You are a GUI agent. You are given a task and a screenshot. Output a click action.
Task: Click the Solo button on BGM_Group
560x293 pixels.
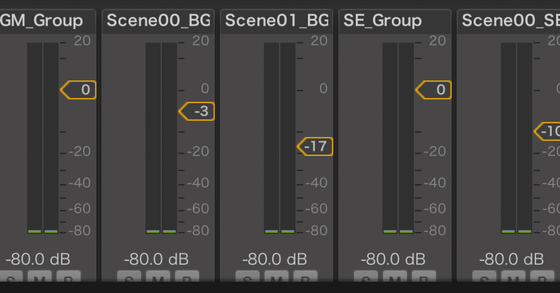(x=12, y=280)
